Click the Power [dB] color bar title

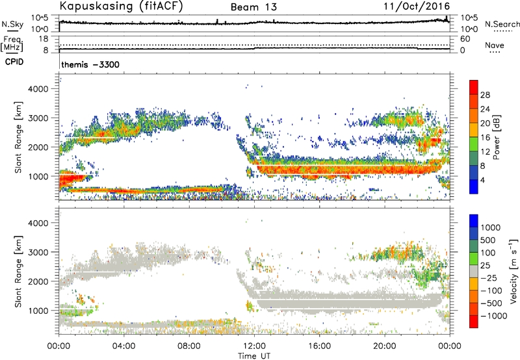pos(497,137)
